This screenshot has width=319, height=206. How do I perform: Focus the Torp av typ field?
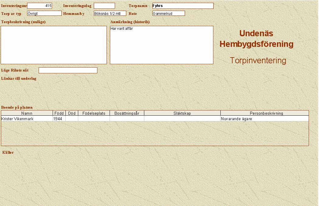pyautogui.click(x=44, y=13)
